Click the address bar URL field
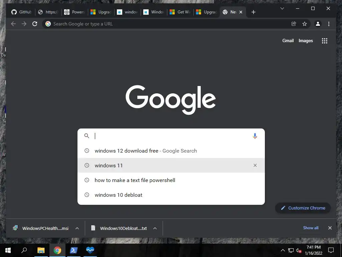Viewport: 342px width, 257px height. [x=170, y=24]
